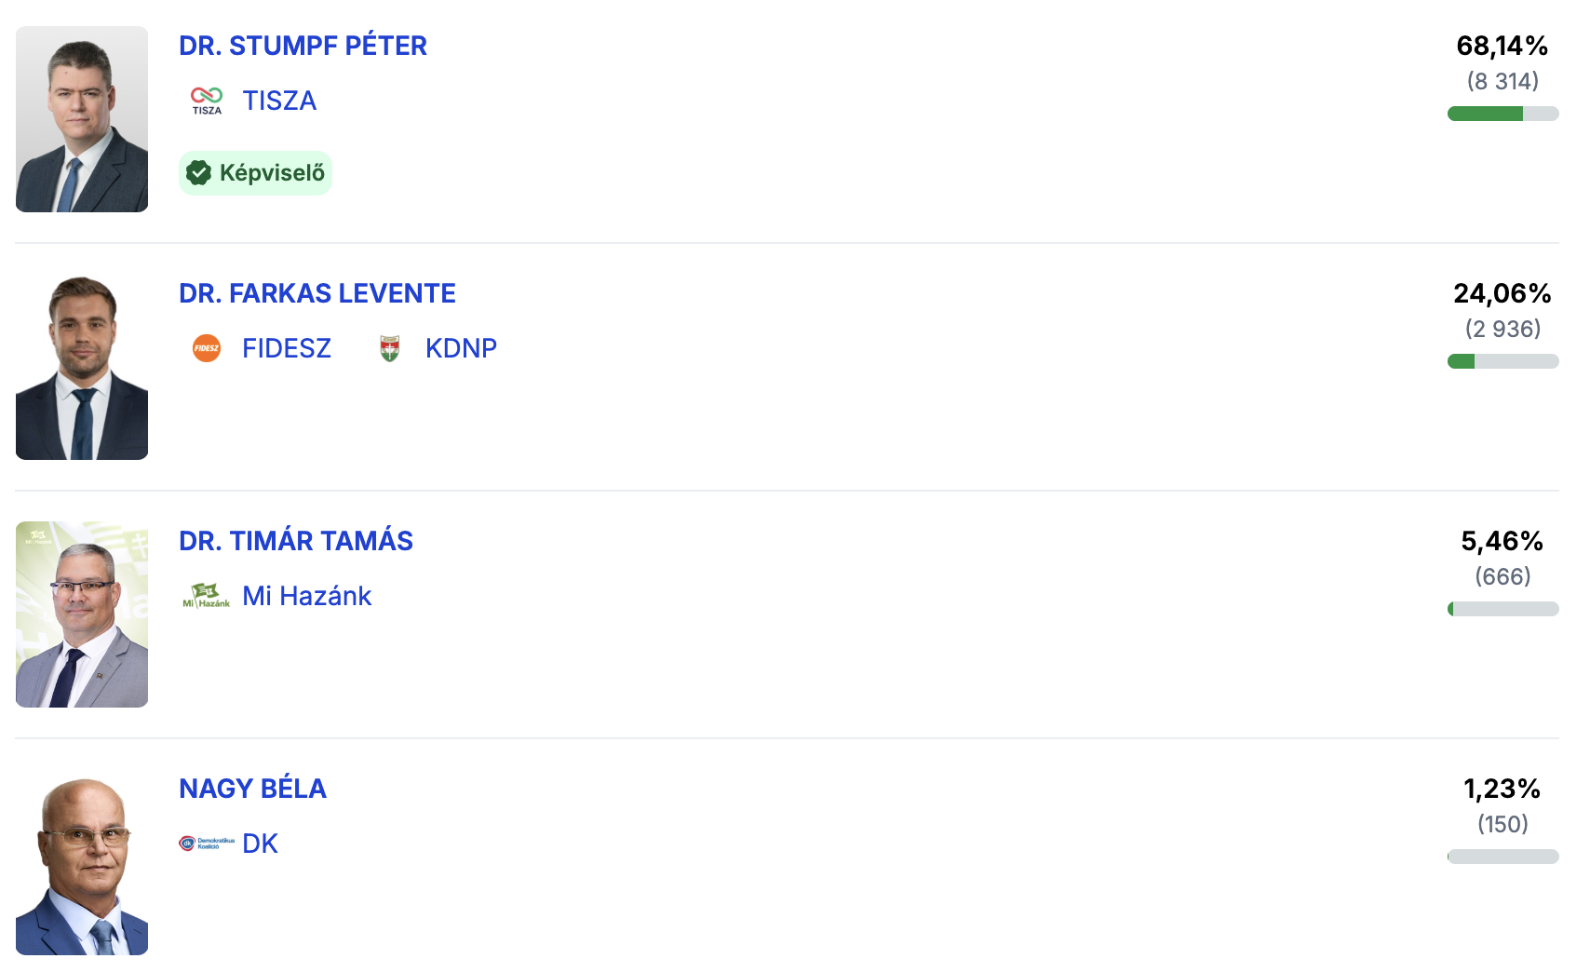Viewport: 1590px width, 972px height.
Task: Open Dr. Timár Tamás's candidate page
Action: click(295, 541)
